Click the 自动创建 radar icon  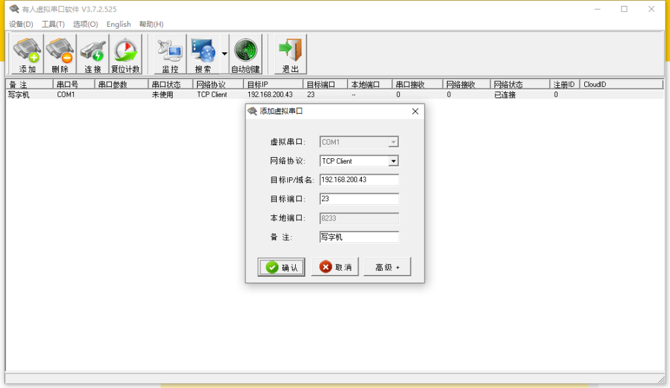click(245, 54)
